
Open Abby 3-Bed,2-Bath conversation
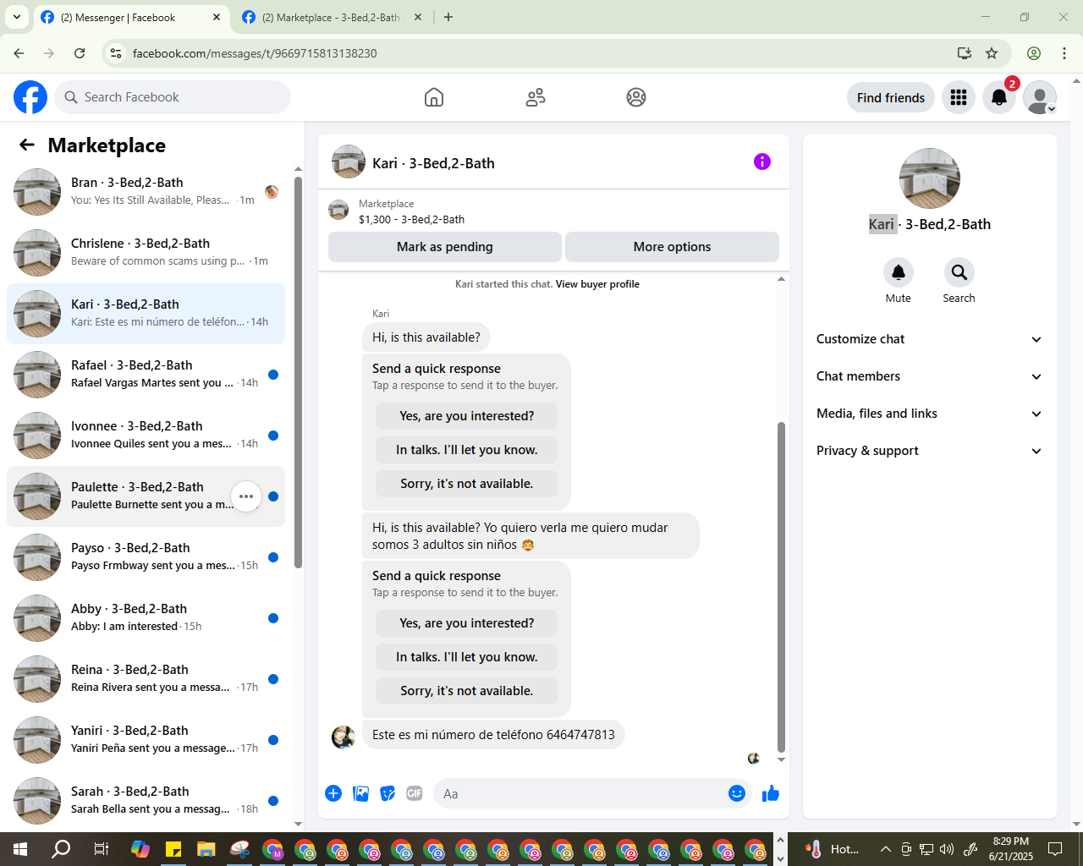tap(146, 618)
